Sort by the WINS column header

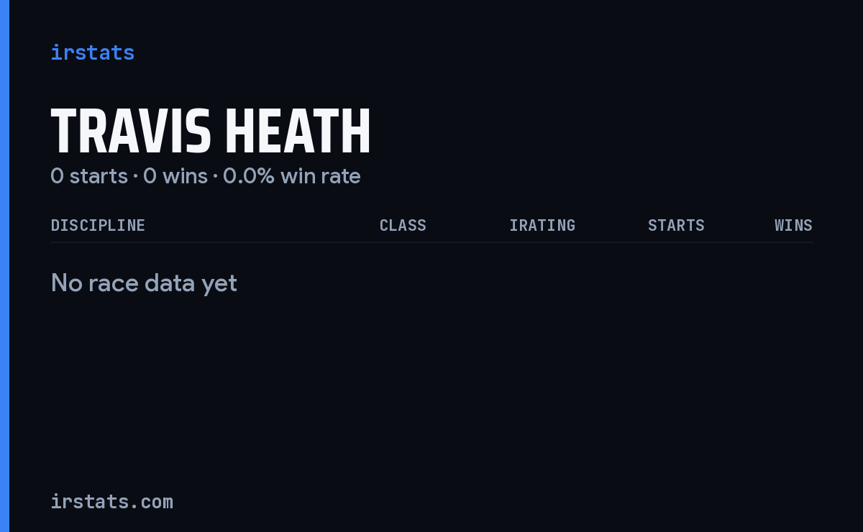793,225
